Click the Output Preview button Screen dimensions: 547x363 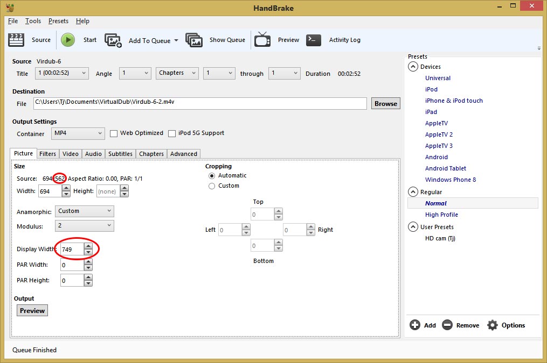[32, 310]
